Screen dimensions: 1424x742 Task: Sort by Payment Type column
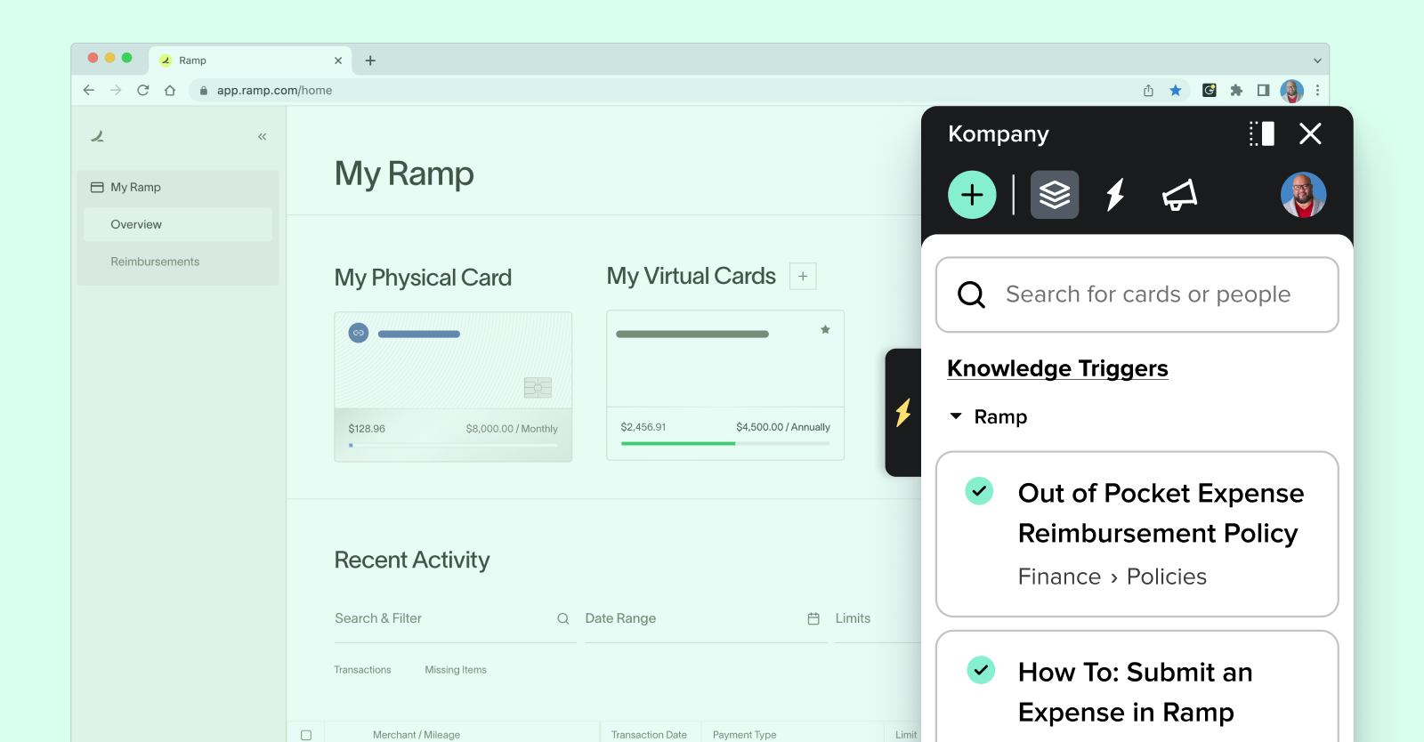coord(744,735)
